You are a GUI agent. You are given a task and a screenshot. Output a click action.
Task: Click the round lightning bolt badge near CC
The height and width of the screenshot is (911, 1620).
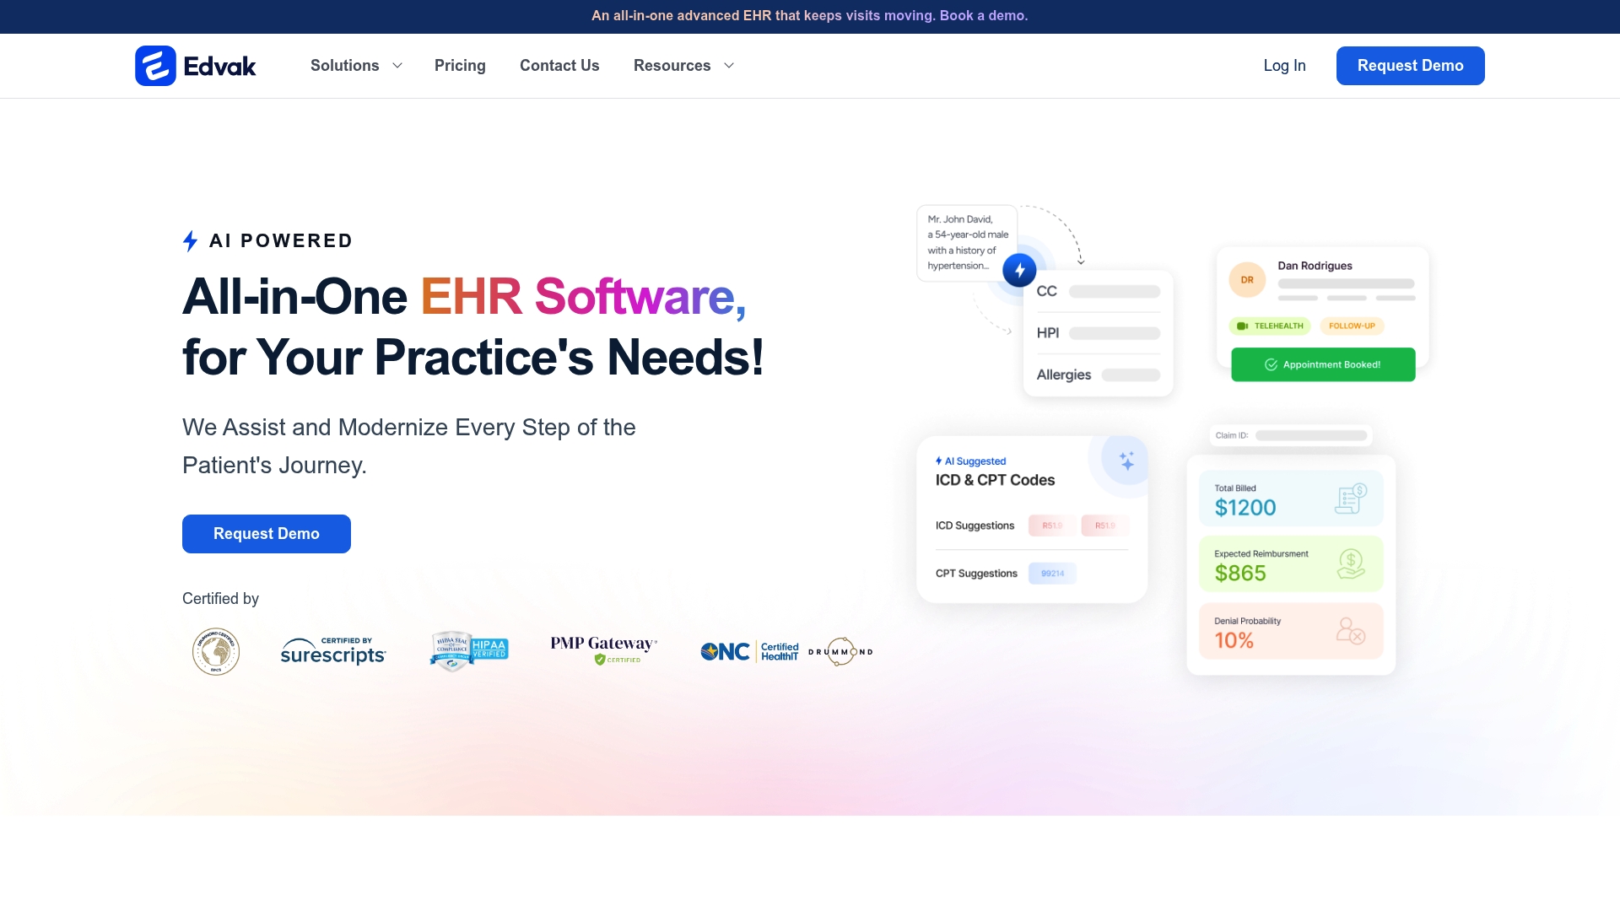coord(1019,270)
